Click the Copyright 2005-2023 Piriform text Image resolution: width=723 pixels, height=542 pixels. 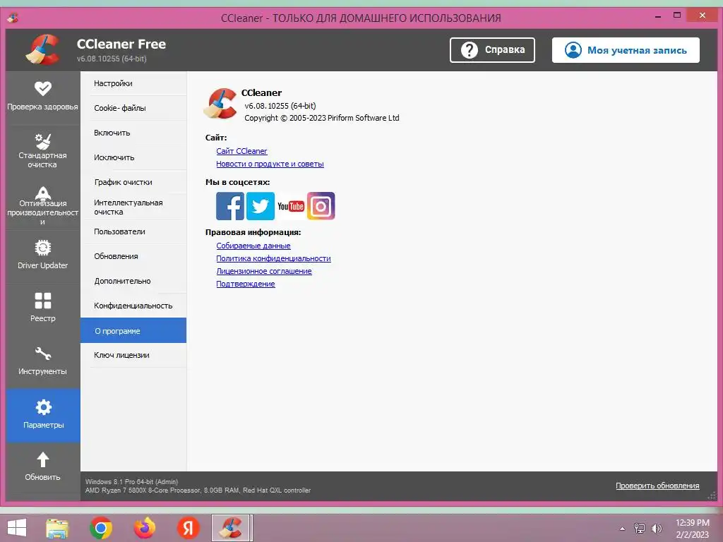[322, 118]
